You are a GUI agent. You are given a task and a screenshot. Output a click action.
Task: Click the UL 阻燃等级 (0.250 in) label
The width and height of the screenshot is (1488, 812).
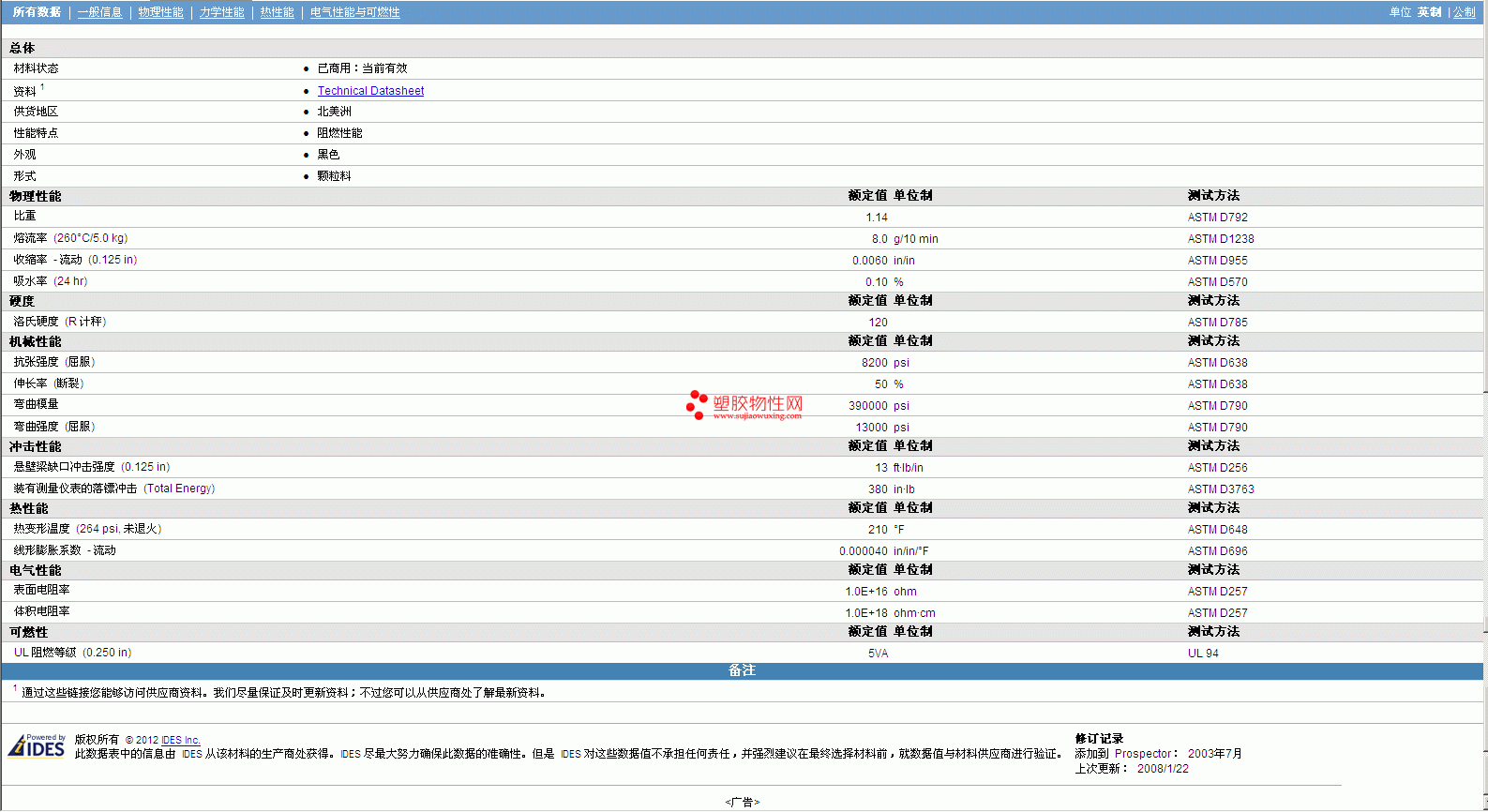tap(72, 653)
